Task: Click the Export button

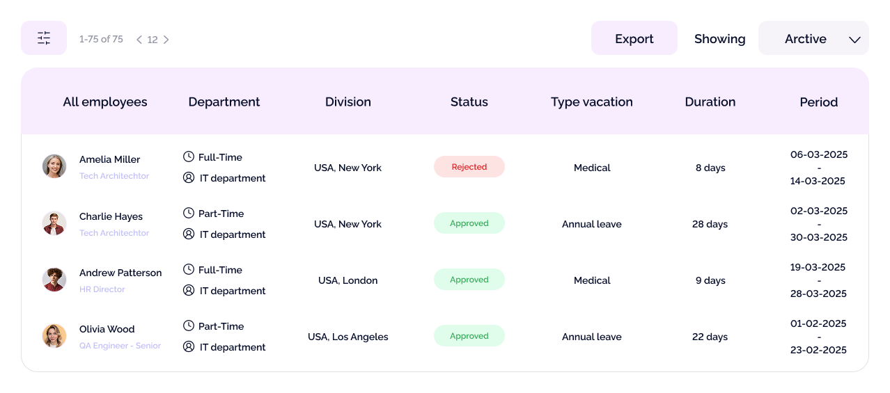Action: pyautogui.click(x=634, y=39)
